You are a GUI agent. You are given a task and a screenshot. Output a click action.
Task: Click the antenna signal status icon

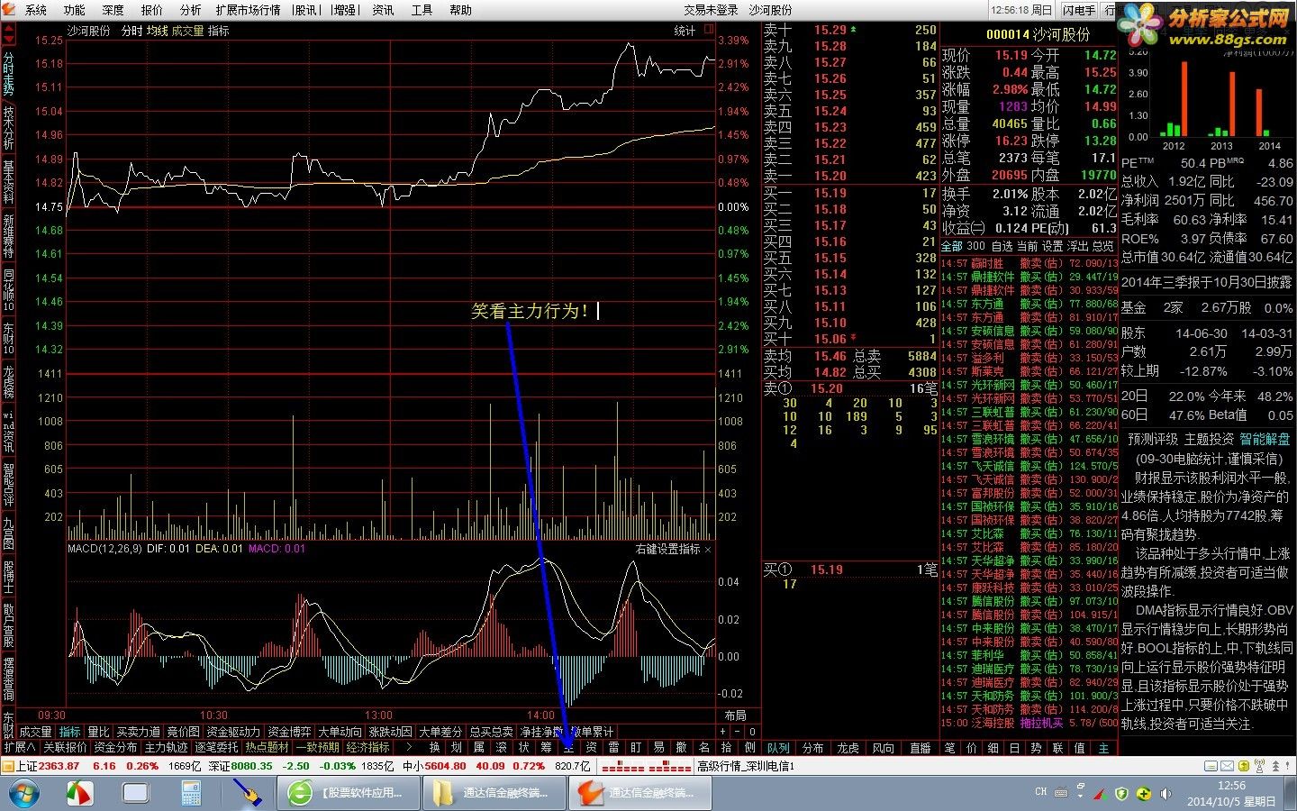1259,766
